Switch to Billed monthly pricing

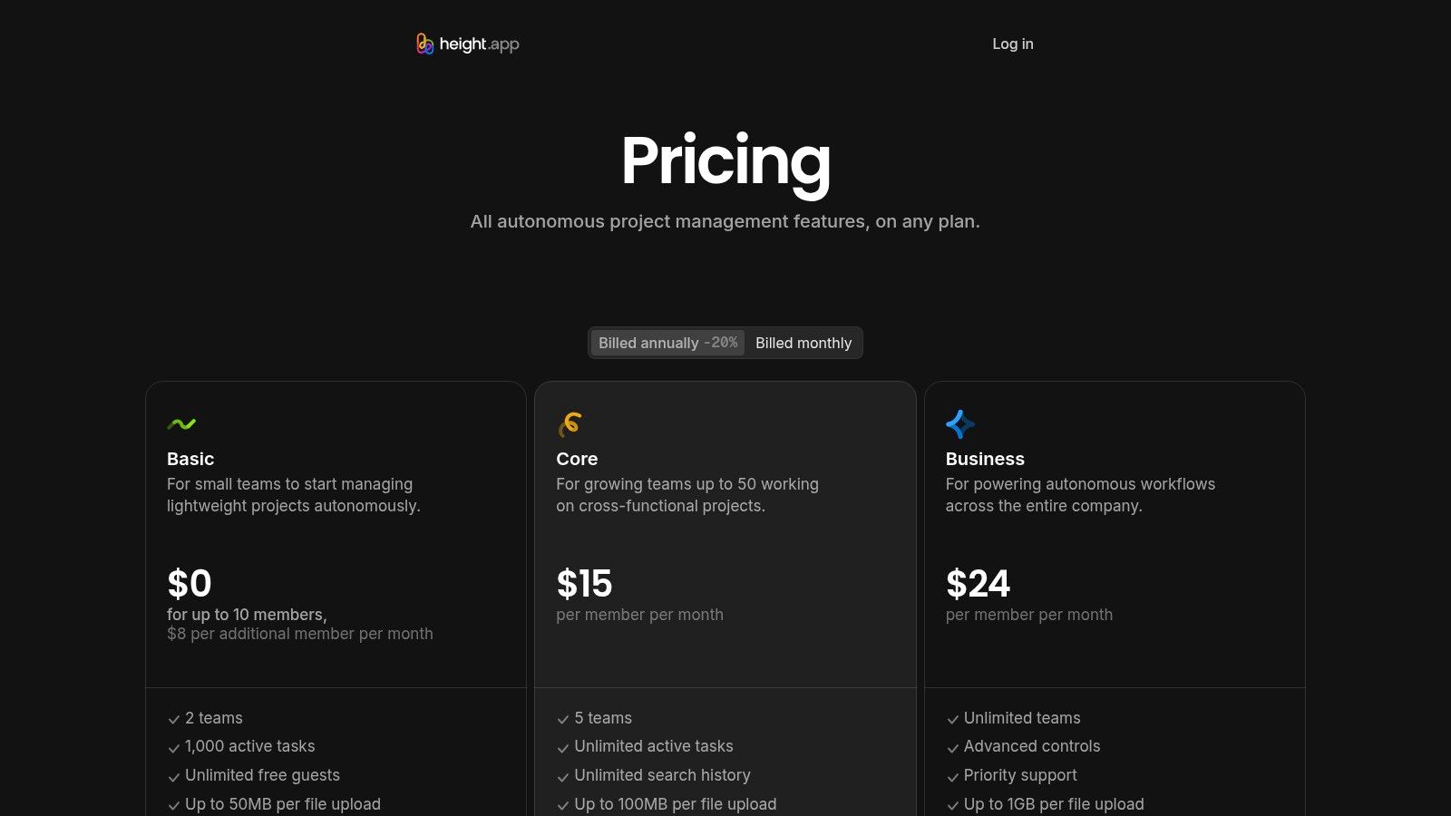click(x=803, y=343)
